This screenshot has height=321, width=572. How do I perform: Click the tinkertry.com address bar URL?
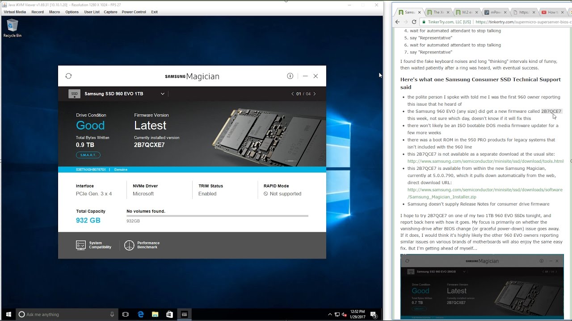pyautogui.click(x=524, y=21)
